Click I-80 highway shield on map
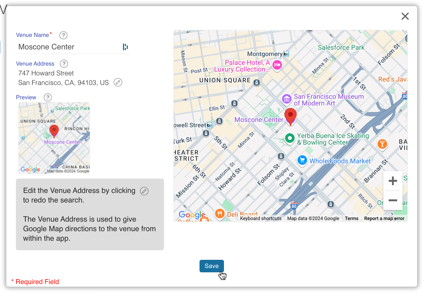This screenshot has width=424, height=293. [x=294, y=206]
